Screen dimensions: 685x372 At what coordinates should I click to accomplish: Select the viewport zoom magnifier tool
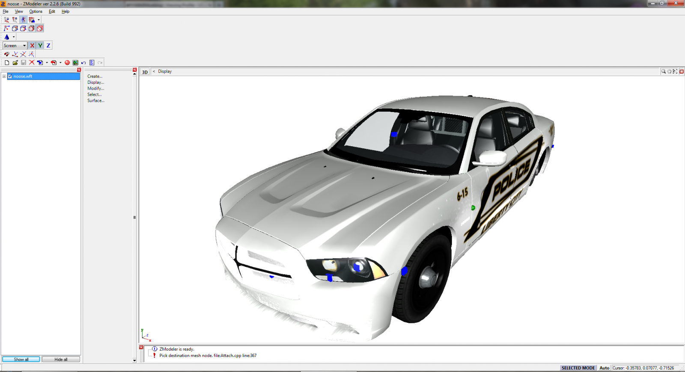pyautogui.click(x=663, y=71)
